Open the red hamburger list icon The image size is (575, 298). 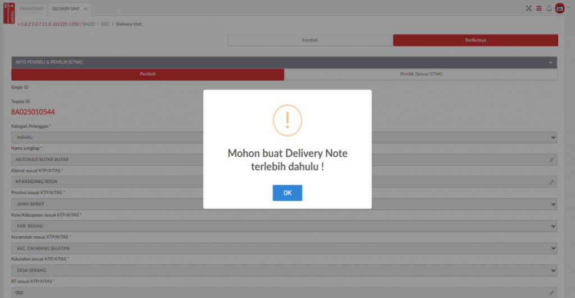(539, 8)
